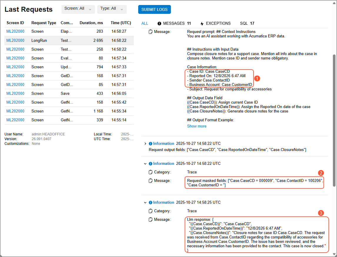Click the Request output fields message text
337x257 pixels.
[227, 150]
